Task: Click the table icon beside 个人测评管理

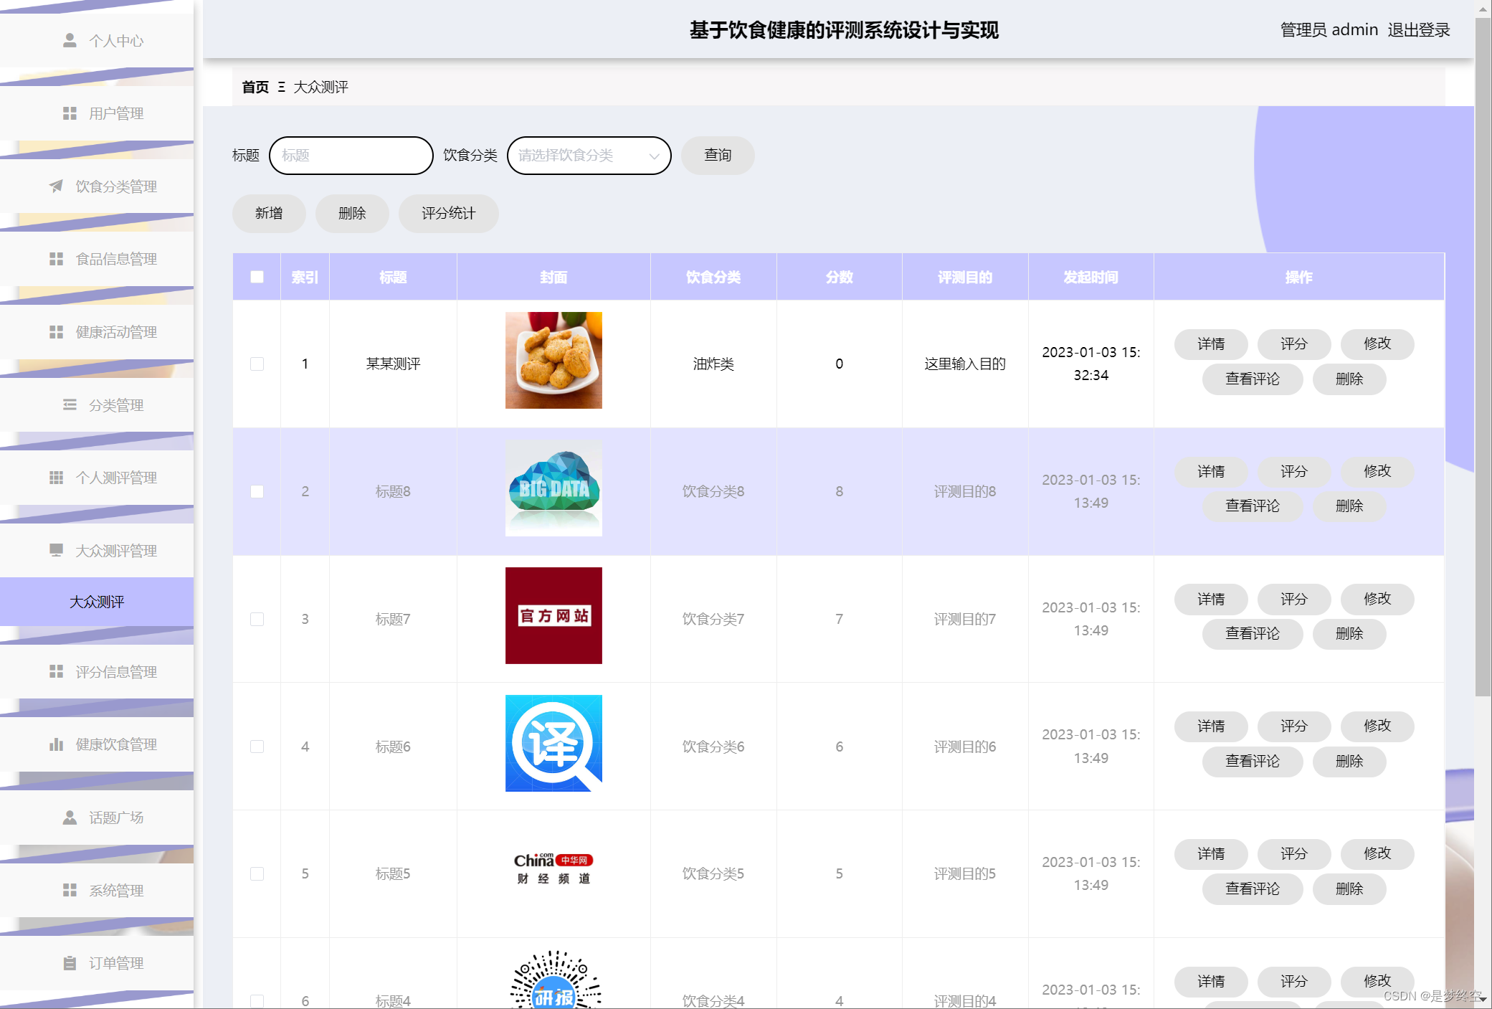Action: tap(56, 478)
